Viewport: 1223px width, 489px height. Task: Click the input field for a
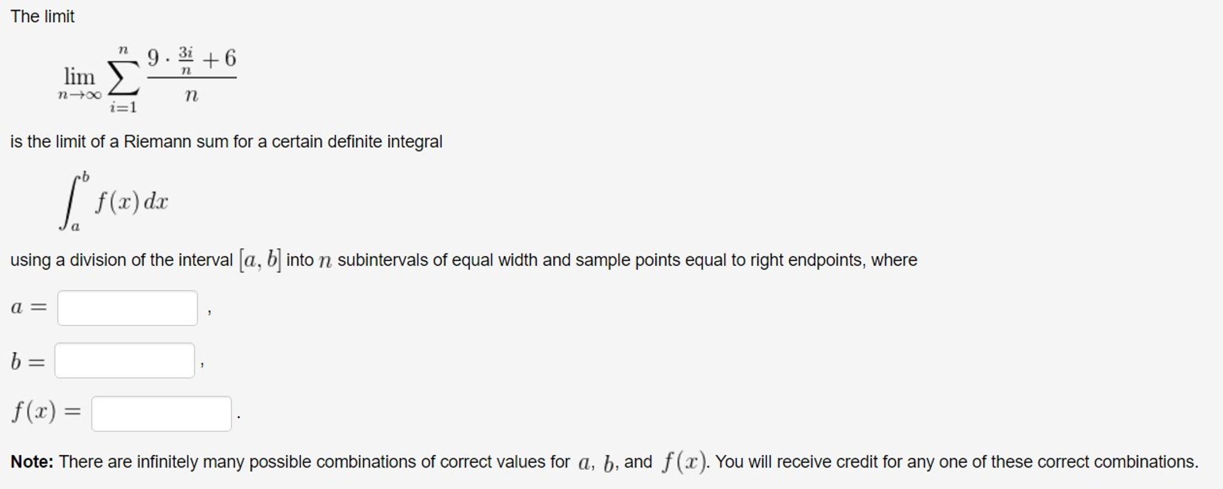[x=127, y=308]
